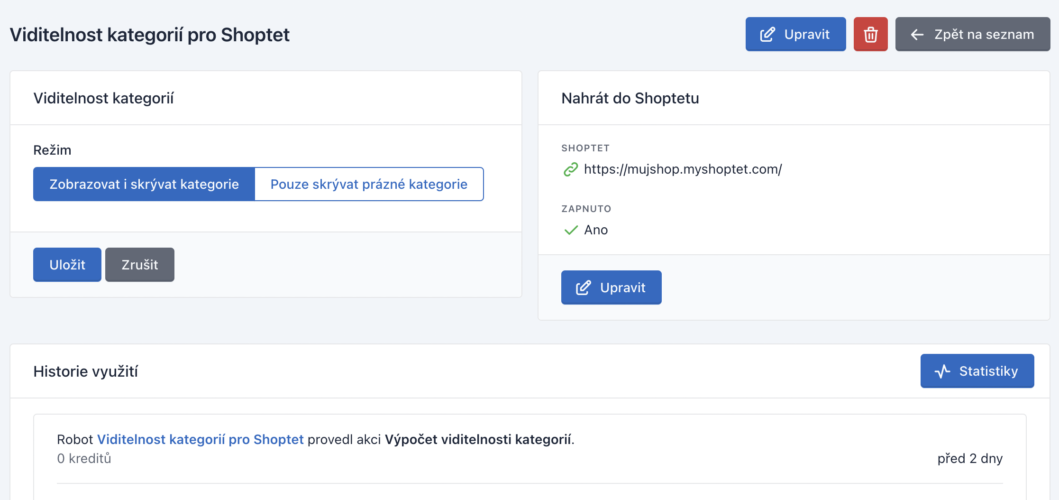The image size is (1059, 500).
Task: Click the green link icon beside Shoptet URL
Action: (x=571, y=169)
